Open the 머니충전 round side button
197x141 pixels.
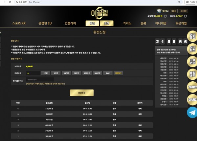(192, 36)
